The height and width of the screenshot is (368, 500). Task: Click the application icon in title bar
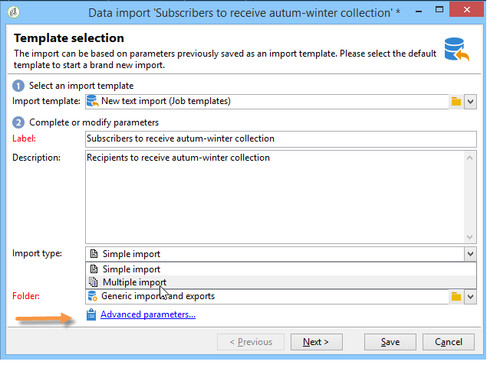[14, 12]
